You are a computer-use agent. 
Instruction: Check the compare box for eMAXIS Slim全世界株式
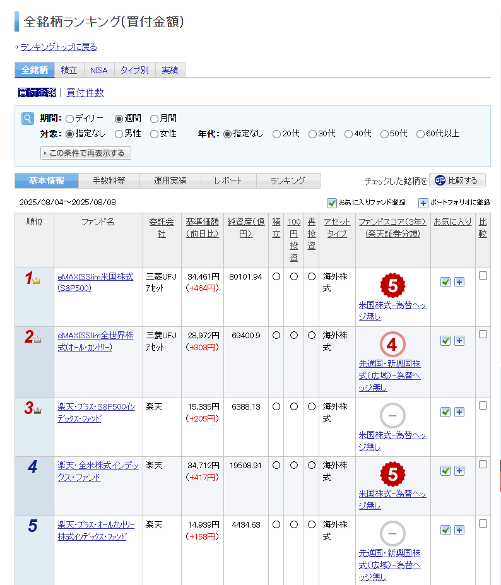point(483,334)
